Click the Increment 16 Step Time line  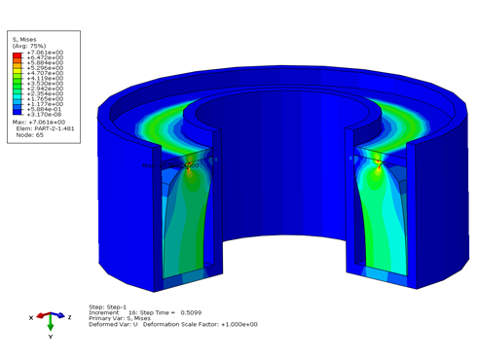145,312
